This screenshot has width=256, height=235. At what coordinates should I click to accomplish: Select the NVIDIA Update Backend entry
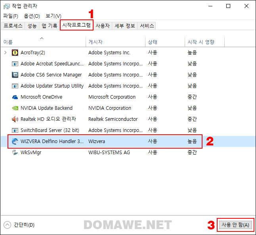[46, 108]
